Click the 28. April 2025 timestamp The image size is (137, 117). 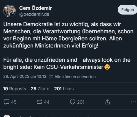(25, 77)
